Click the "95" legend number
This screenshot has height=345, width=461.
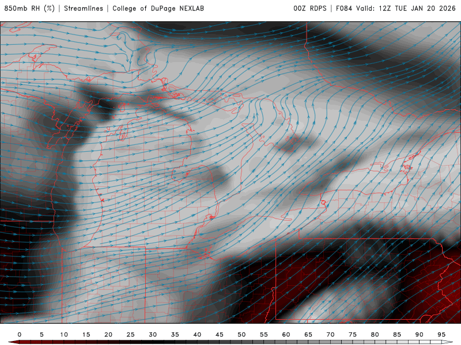coord(441,335)
